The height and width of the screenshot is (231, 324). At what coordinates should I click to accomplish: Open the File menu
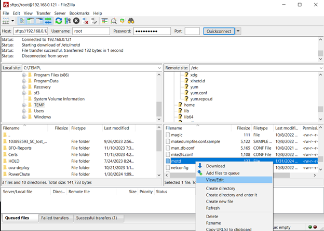6,13
